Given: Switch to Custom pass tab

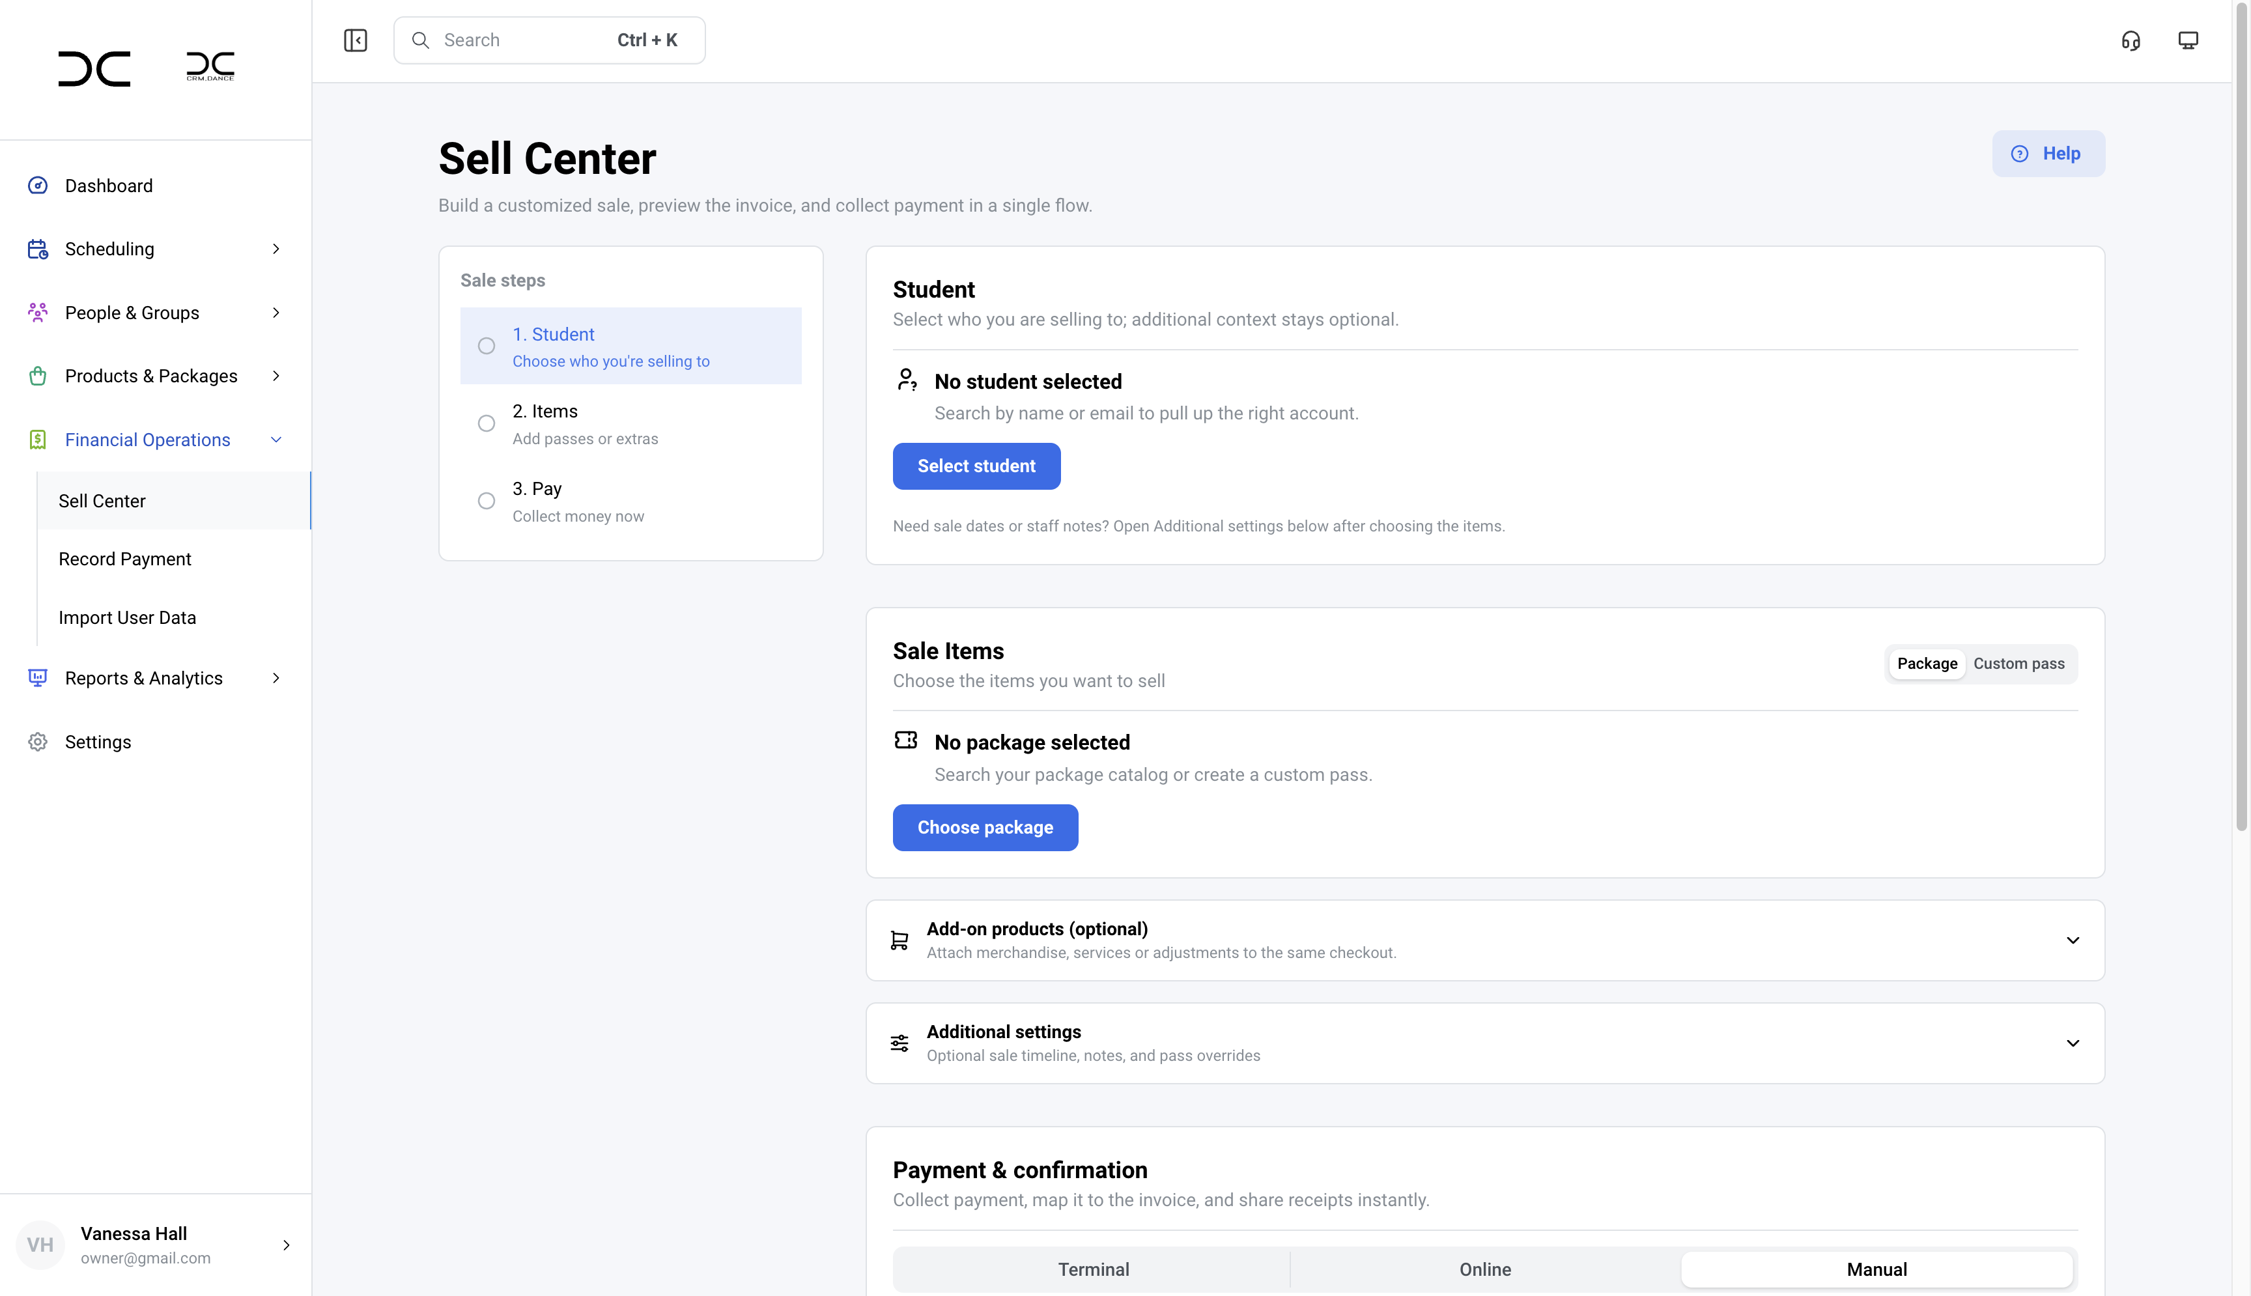Looking at the screenshot, I should tap(2018, 664).
